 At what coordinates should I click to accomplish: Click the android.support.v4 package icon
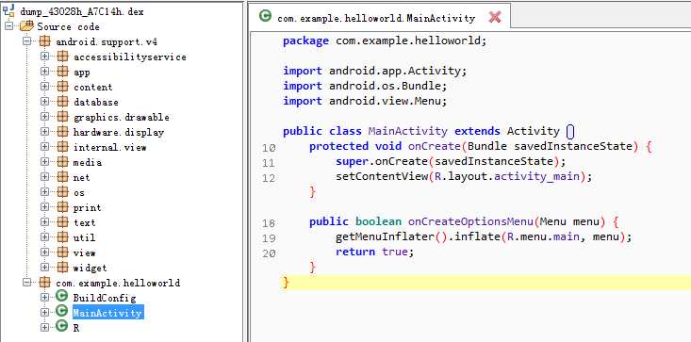click(45, 41)
